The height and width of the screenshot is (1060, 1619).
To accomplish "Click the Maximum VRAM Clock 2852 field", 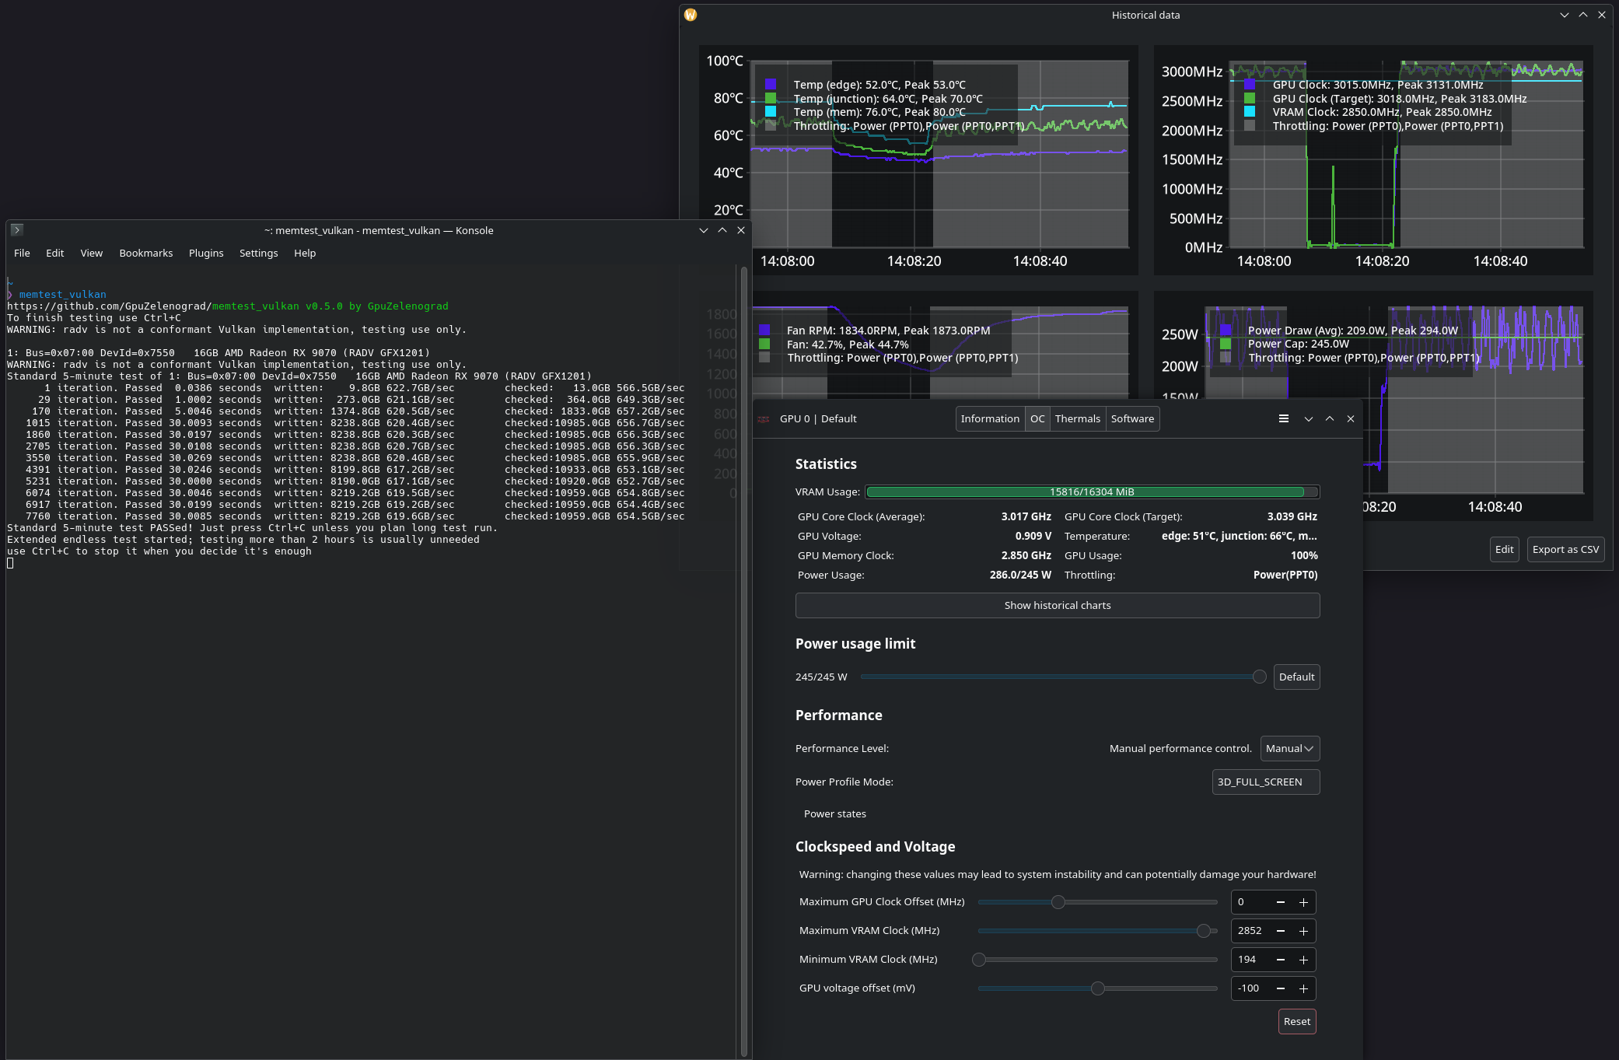I will point(1250,931).
